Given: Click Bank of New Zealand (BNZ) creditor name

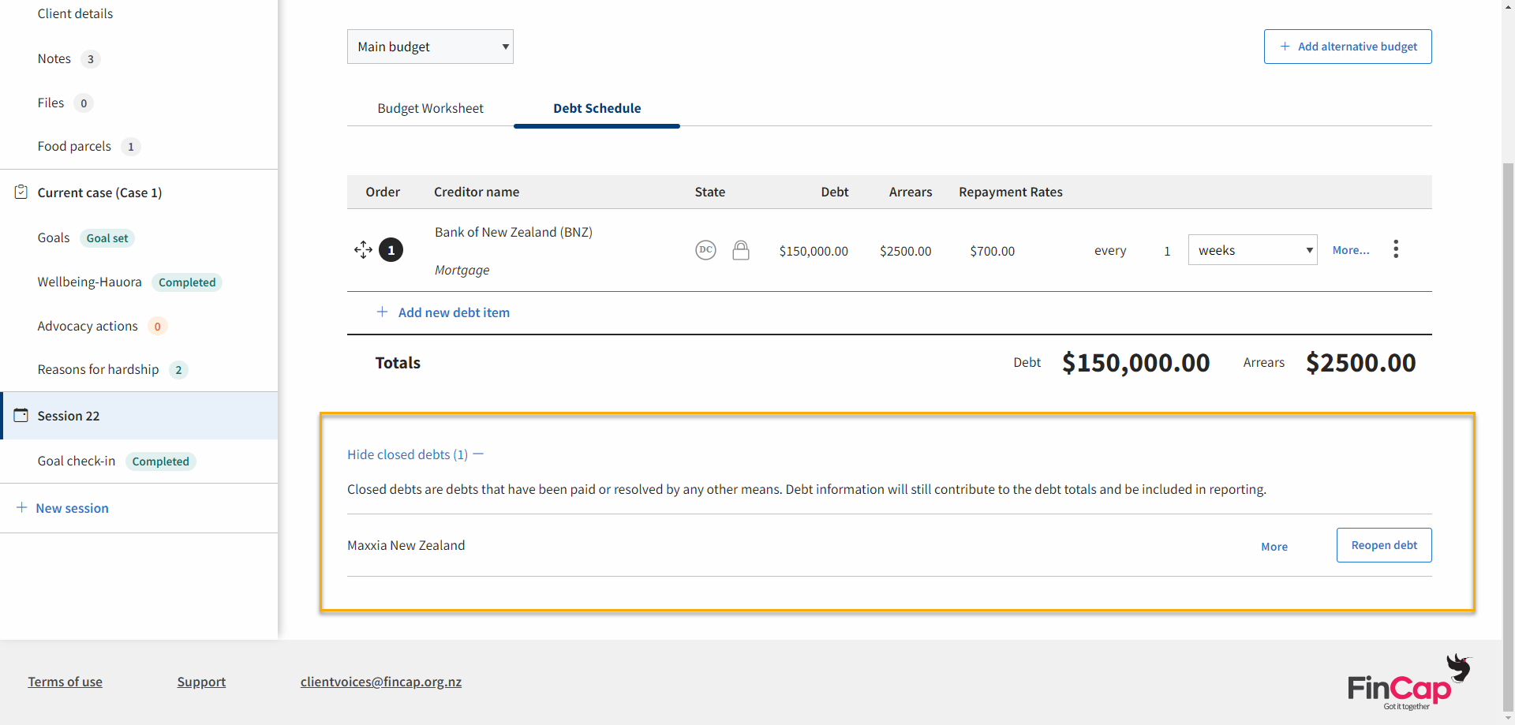Looking at the screenshot, I should click(514, 232).
